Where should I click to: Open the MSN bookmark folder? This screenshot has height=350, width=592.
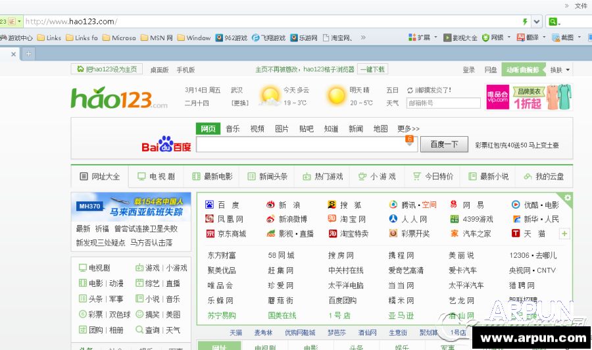tap(157, 37)
